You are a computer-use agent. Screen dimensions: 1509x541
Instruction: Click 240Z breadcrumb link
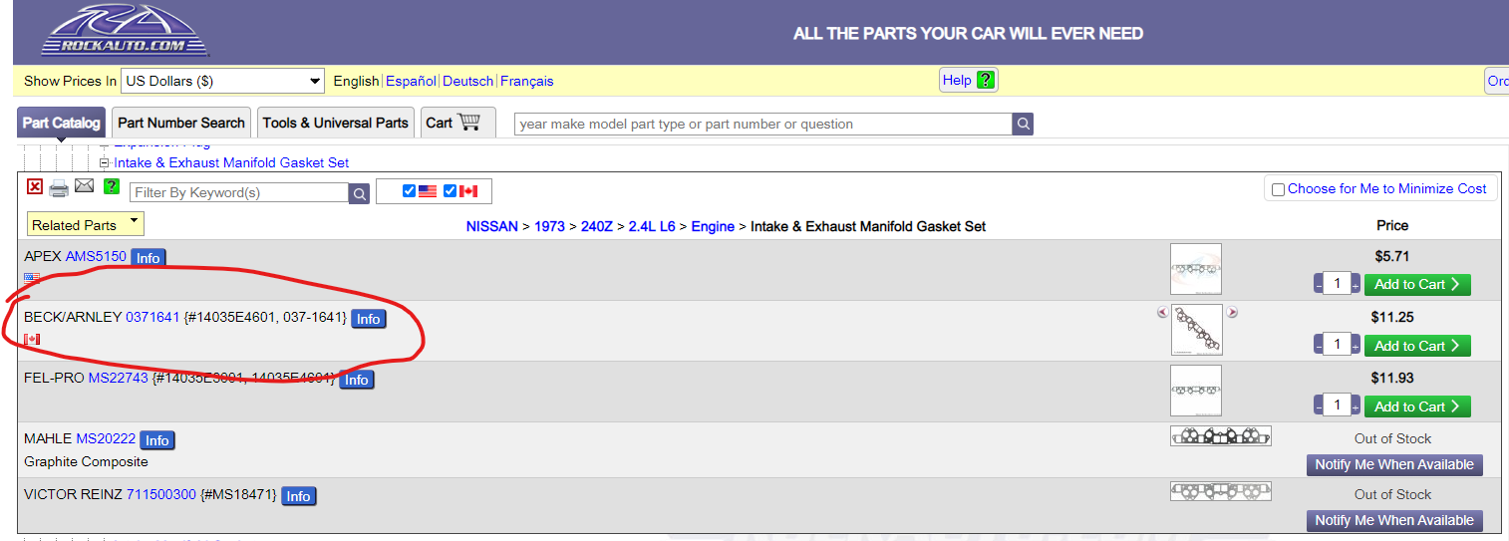596,226
